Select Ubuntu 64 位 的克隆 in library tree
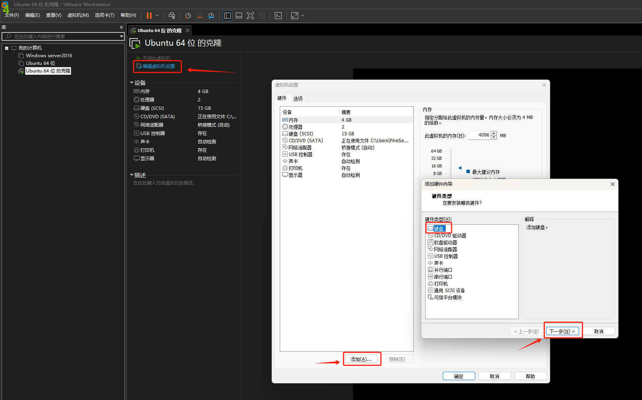 pyautogui.click(x=48, y=71)
